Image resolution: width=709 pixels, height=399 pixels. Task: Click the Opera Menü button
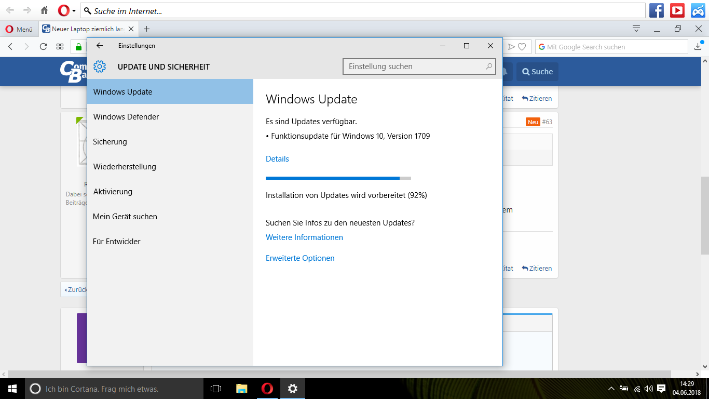tap(19, 29)
